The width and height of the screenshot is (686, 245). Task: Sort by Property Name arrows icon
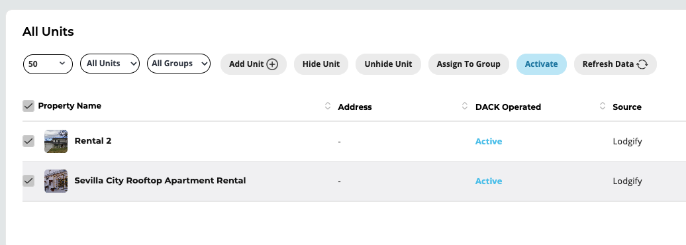coord(328,106)
